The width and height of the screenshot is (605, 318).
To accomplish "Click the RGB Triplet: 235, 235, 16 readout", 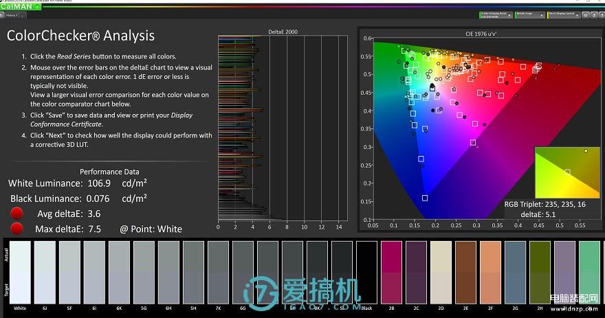I will click(x=544, y=205).
